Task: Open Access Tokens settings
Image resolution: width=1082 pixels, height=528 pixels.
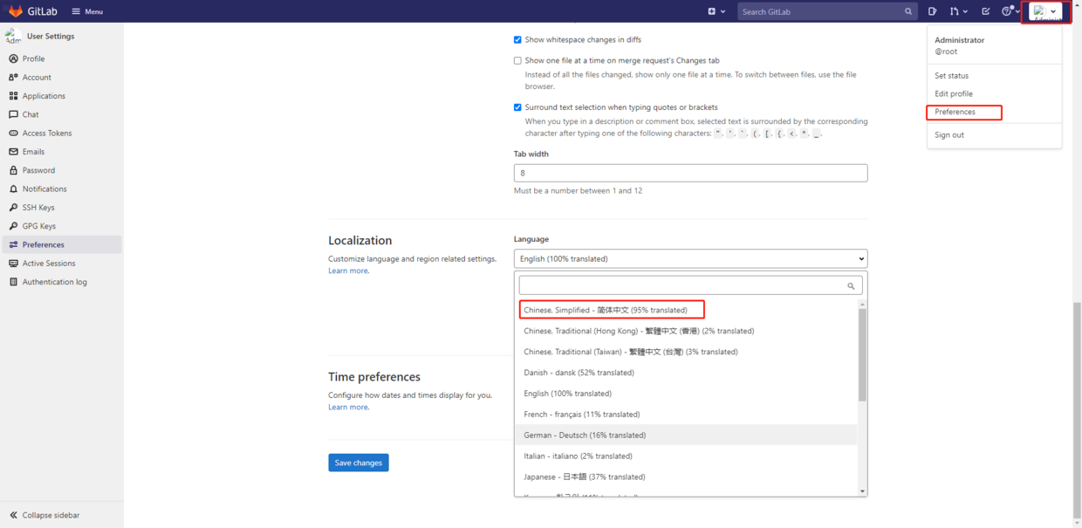Action: click(x=46, y=133)
